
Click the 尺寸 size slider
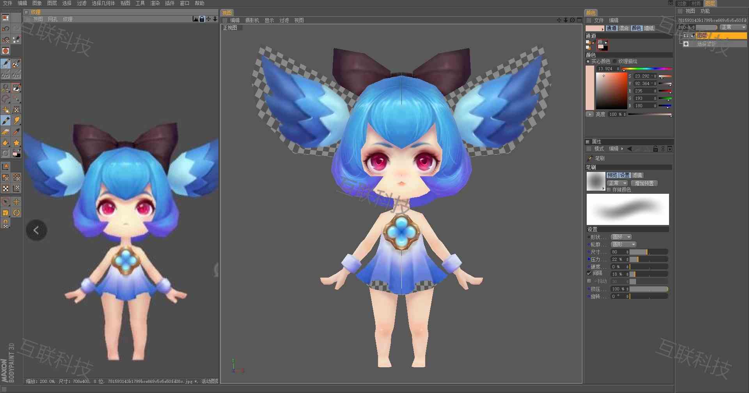click(649, 252)
